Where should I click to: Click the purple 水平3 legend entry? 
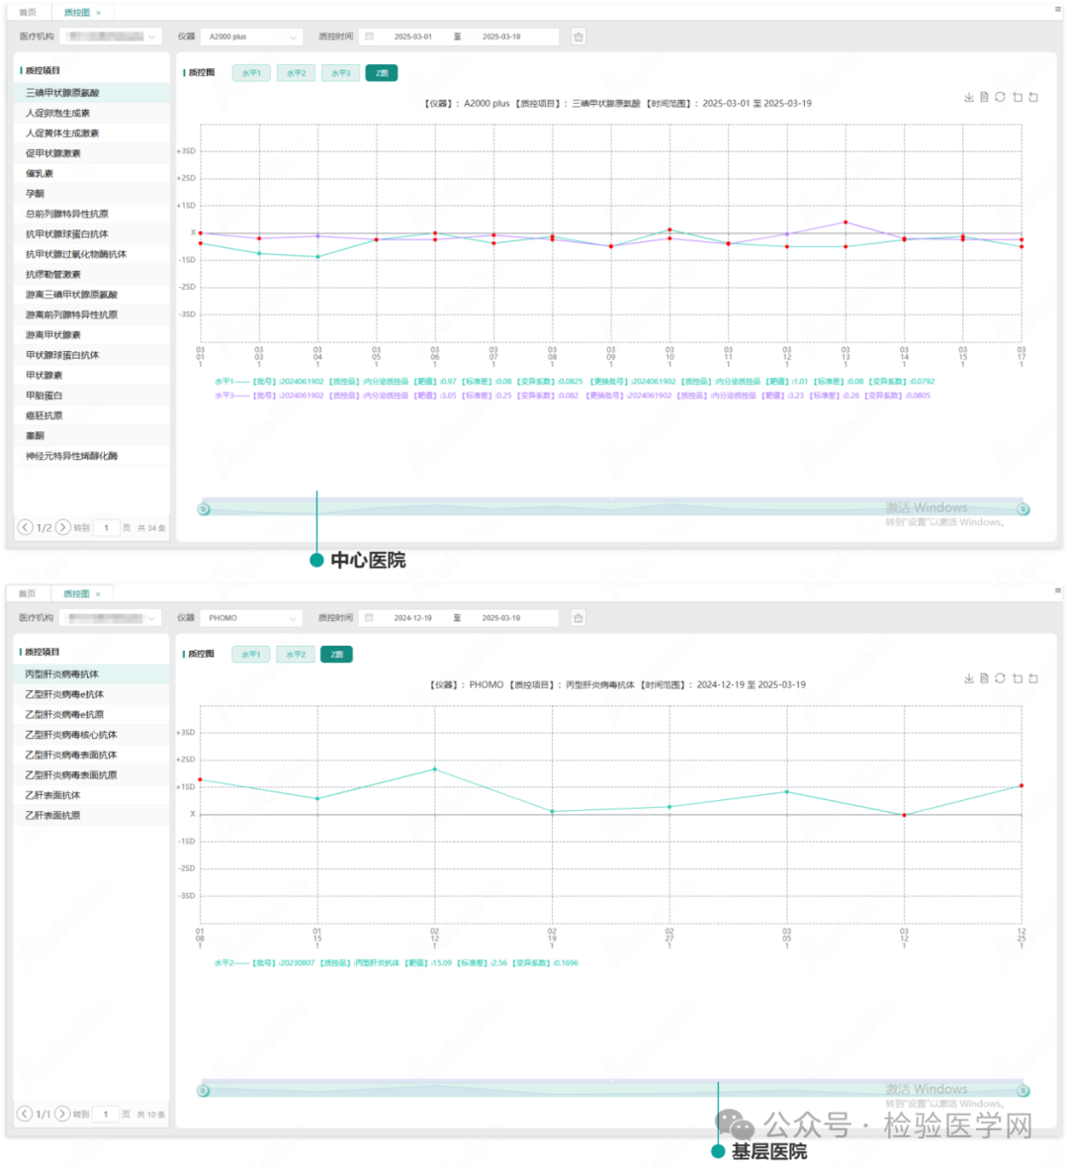tap(573, 396)
